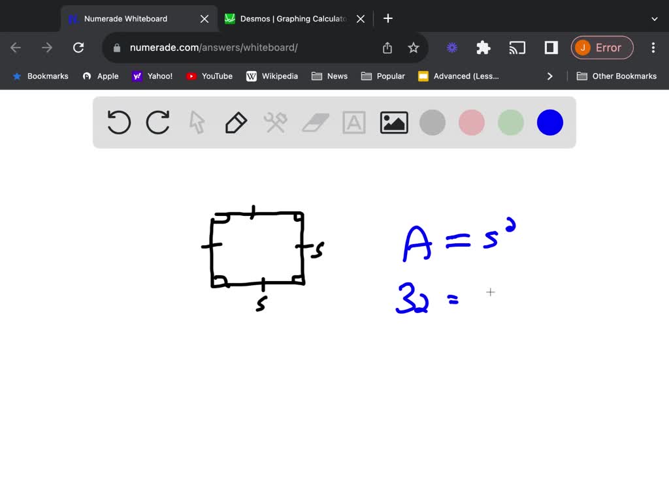Click the Redo icon on whiteboard toolbar

tap(157, 122)
